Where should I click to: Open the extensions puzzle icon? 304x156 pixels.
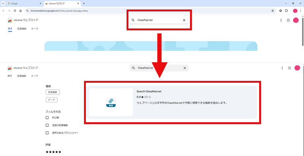pyautogui.click(x=286, y=11)
